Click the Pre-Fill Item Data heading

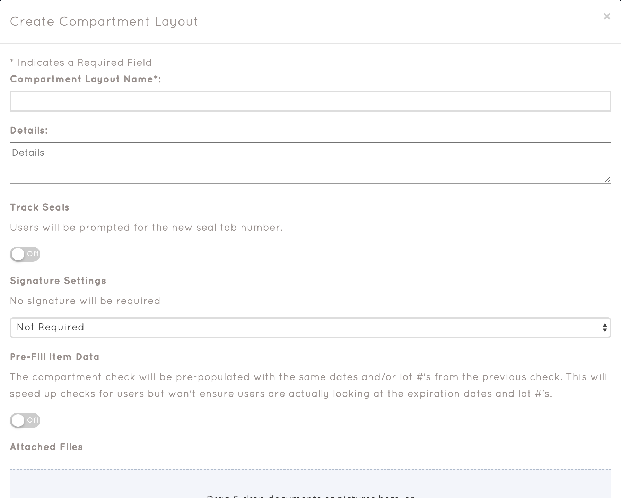click(55, 357)
